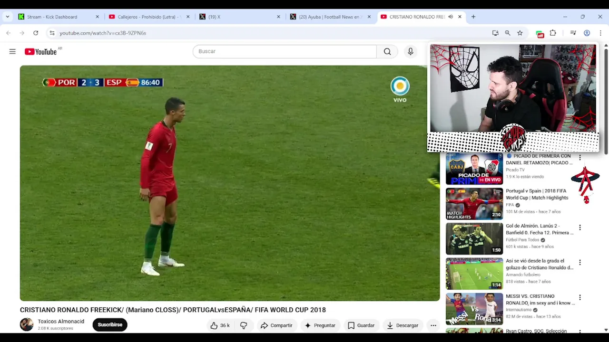This screenshot has width=609, height=342.
Task: Download video with Descargar button
Action: (x=403, y=325)
